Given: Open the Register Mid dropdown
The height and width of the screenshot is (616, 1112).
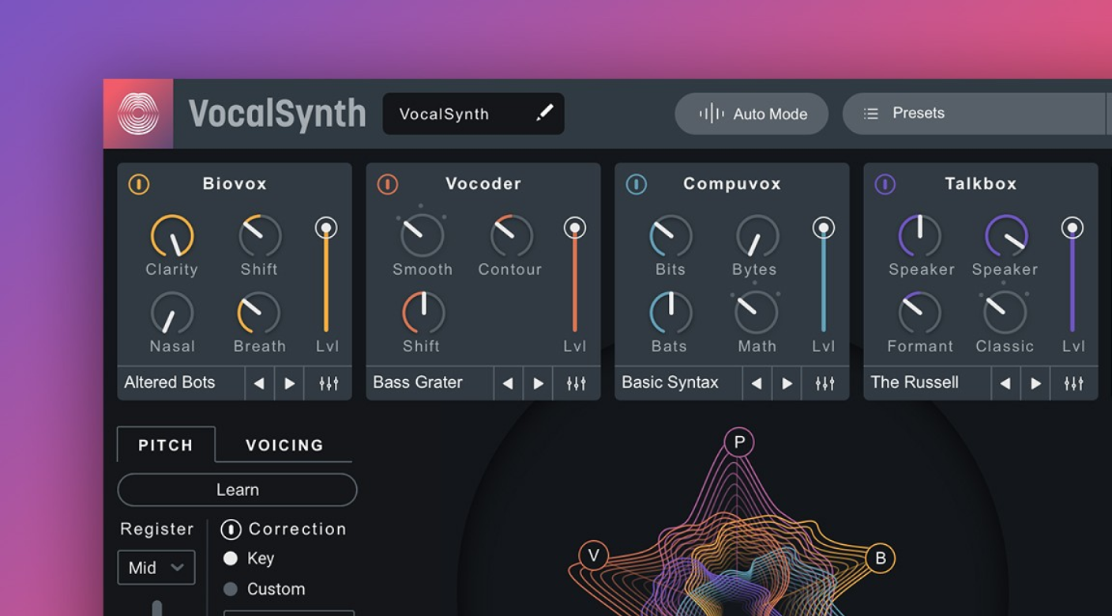Looking at the screenshot, I should 156,567.
